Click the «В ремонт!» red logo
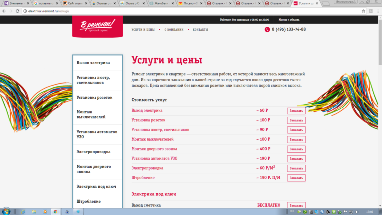 pos(97,27)
